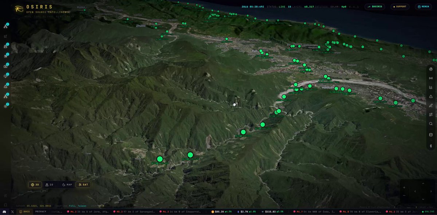Image resolution: width=437 pixels, height=215 pixels.
Task: Open the PRIVACY link
Action: click(x=41, y=211)
